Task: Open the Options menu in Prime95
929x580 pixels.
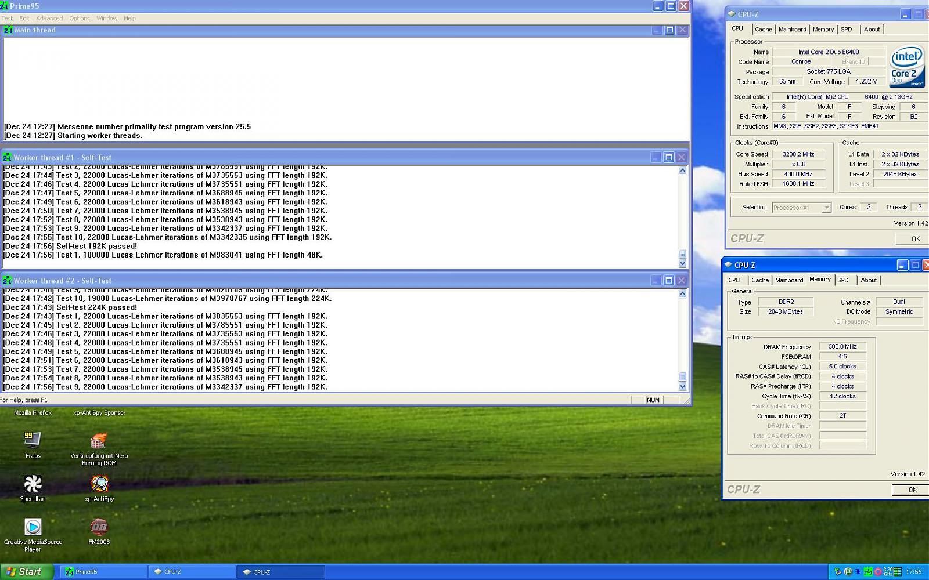Action: (x=80, y=19)
